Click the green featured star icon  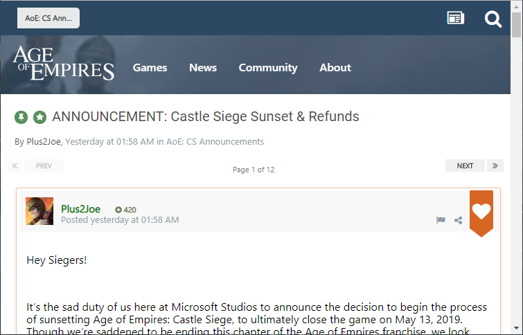point(39,117)
